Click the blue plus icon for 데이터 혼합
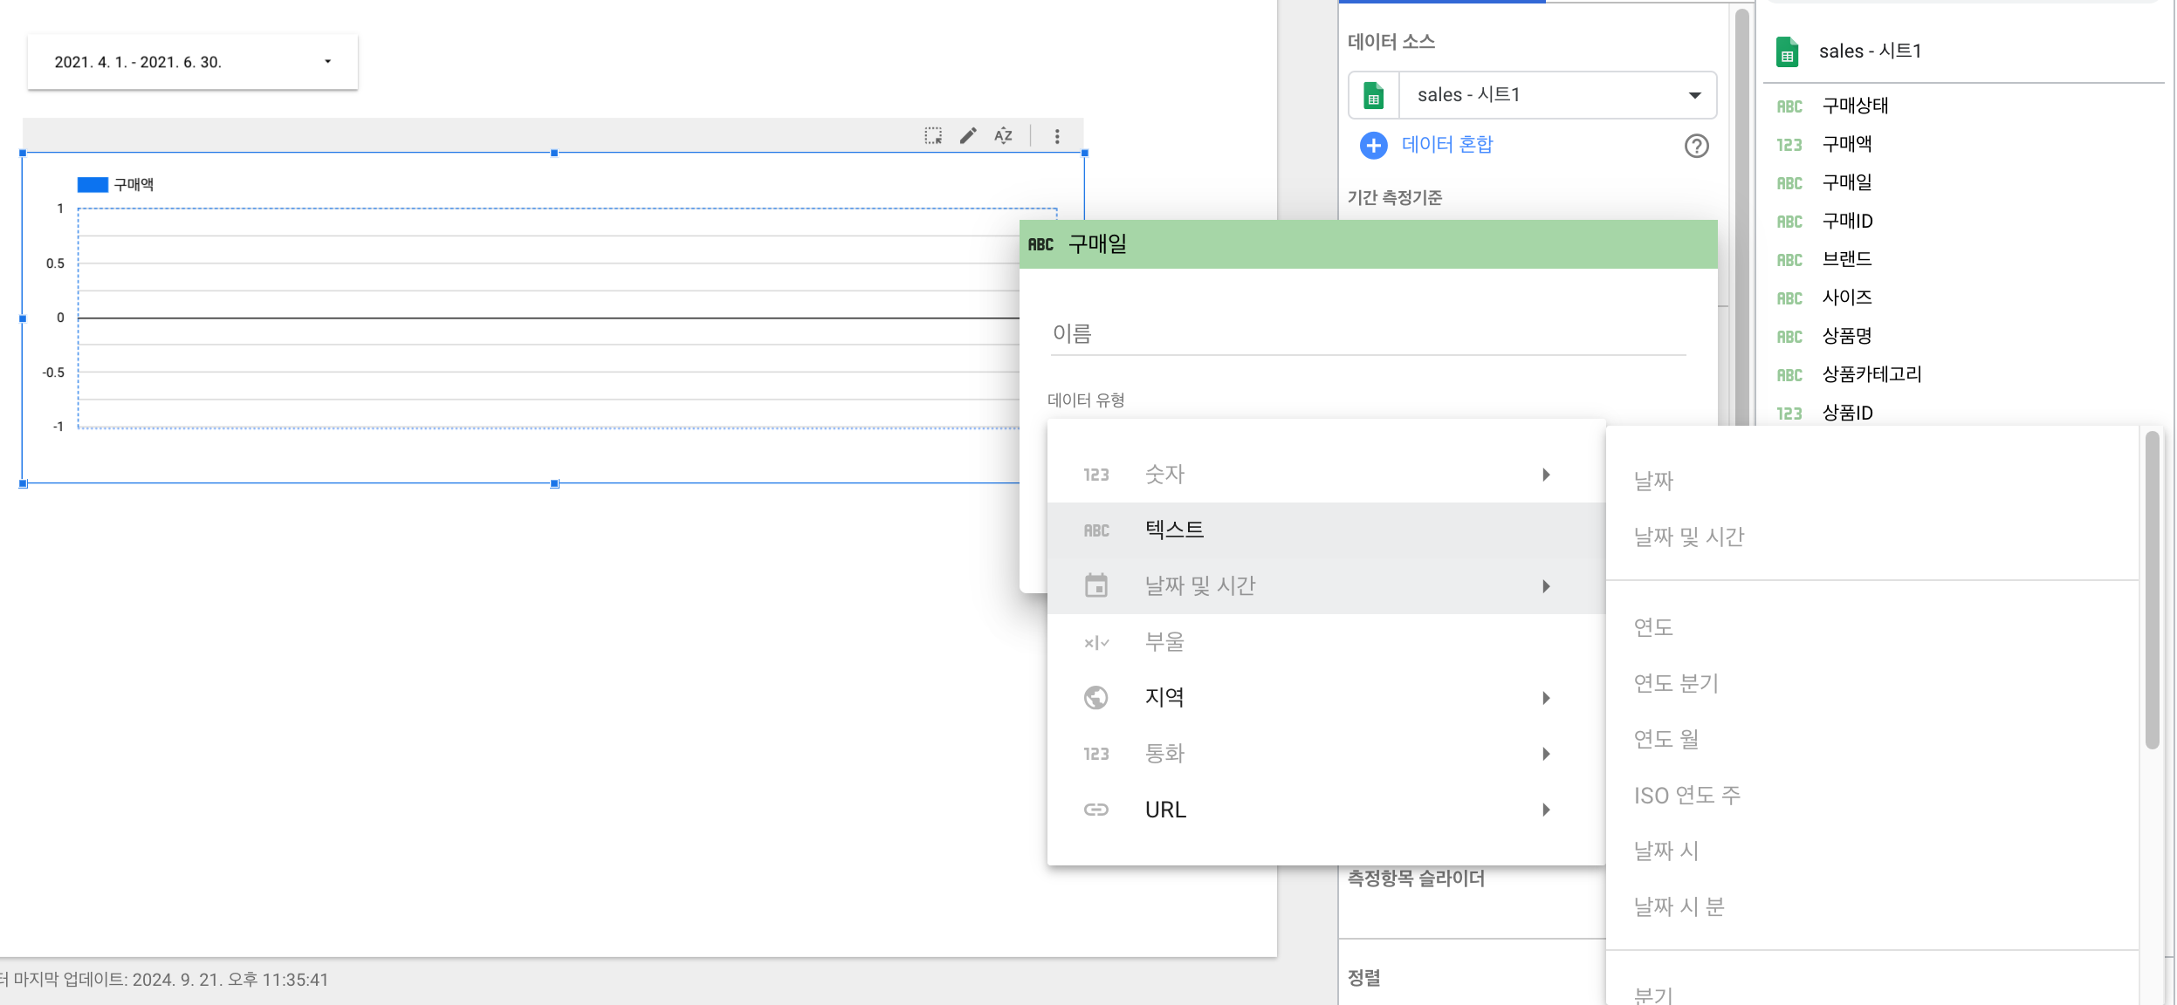The height and width of the screenshot is (1005, 2177). pyautogui.click(x=1373, y=145)
